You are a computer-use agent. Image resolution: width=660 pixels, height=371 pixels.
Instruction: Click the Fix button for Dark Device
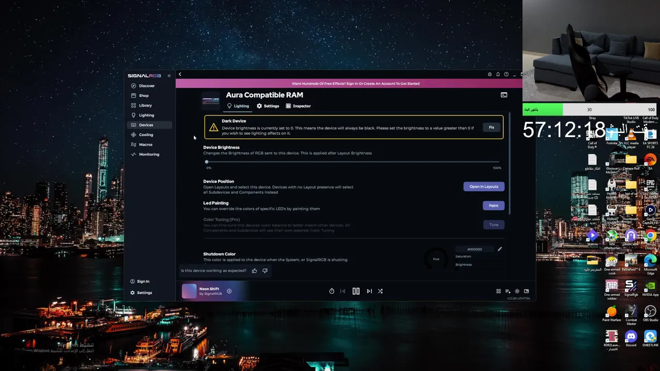(491, 127)
